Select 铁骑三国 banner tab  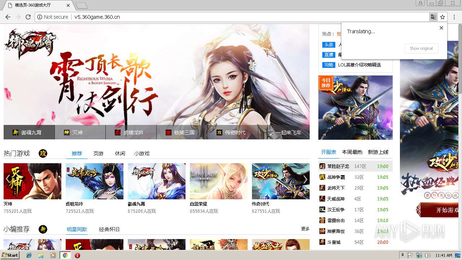click(182, 133)
